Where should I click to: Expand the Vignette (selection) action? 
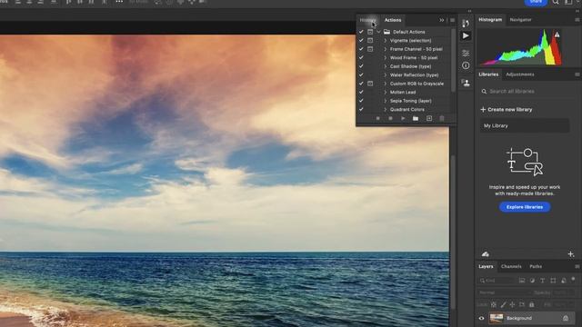[x=385, y=40]
